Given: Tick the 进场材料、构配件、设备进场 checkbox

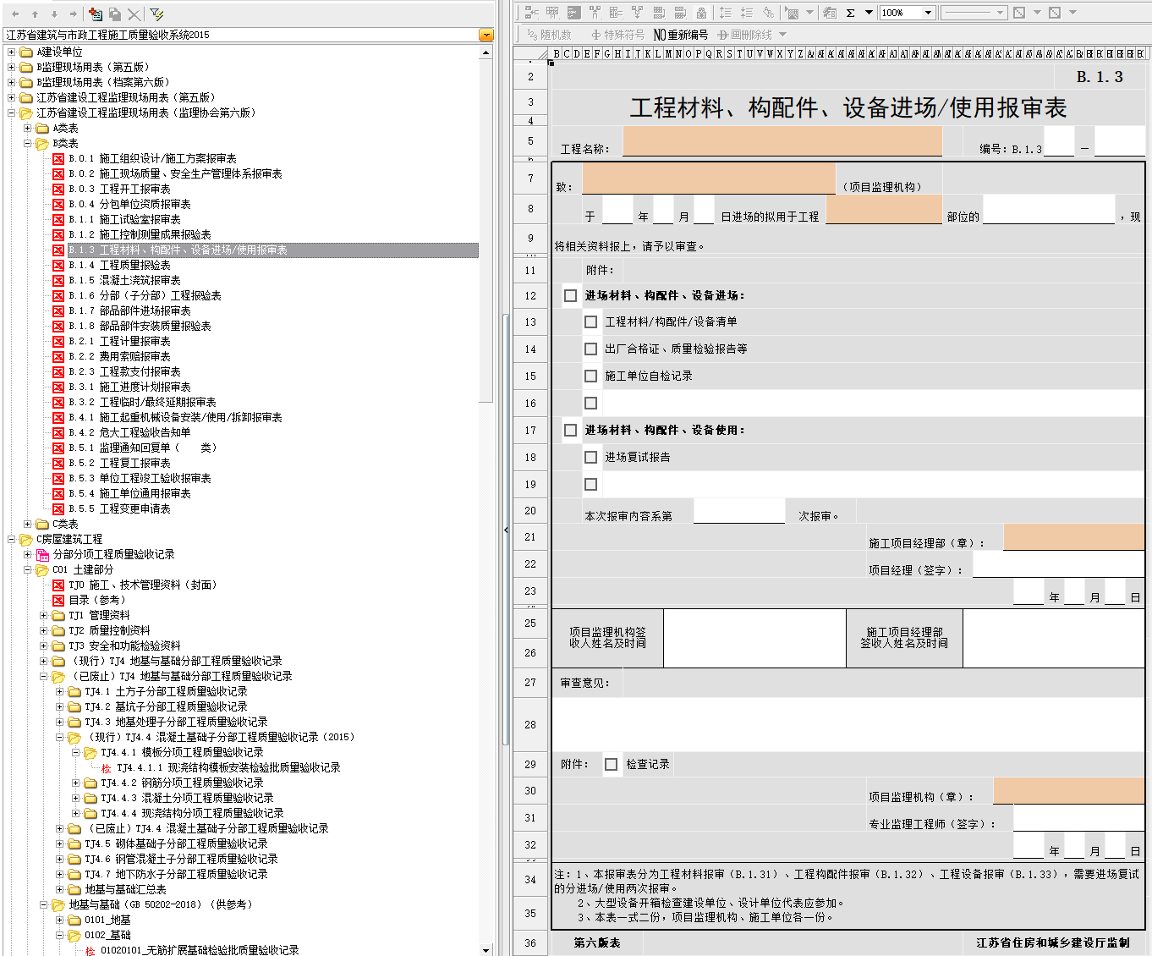Looking at the screenshot, I should click(571, 296).
